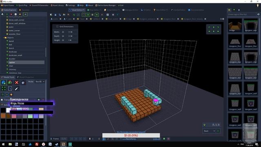The width and height of the screenshot is (261, 147).
Task: Click the orange round icon below tools
Action: 11,95
